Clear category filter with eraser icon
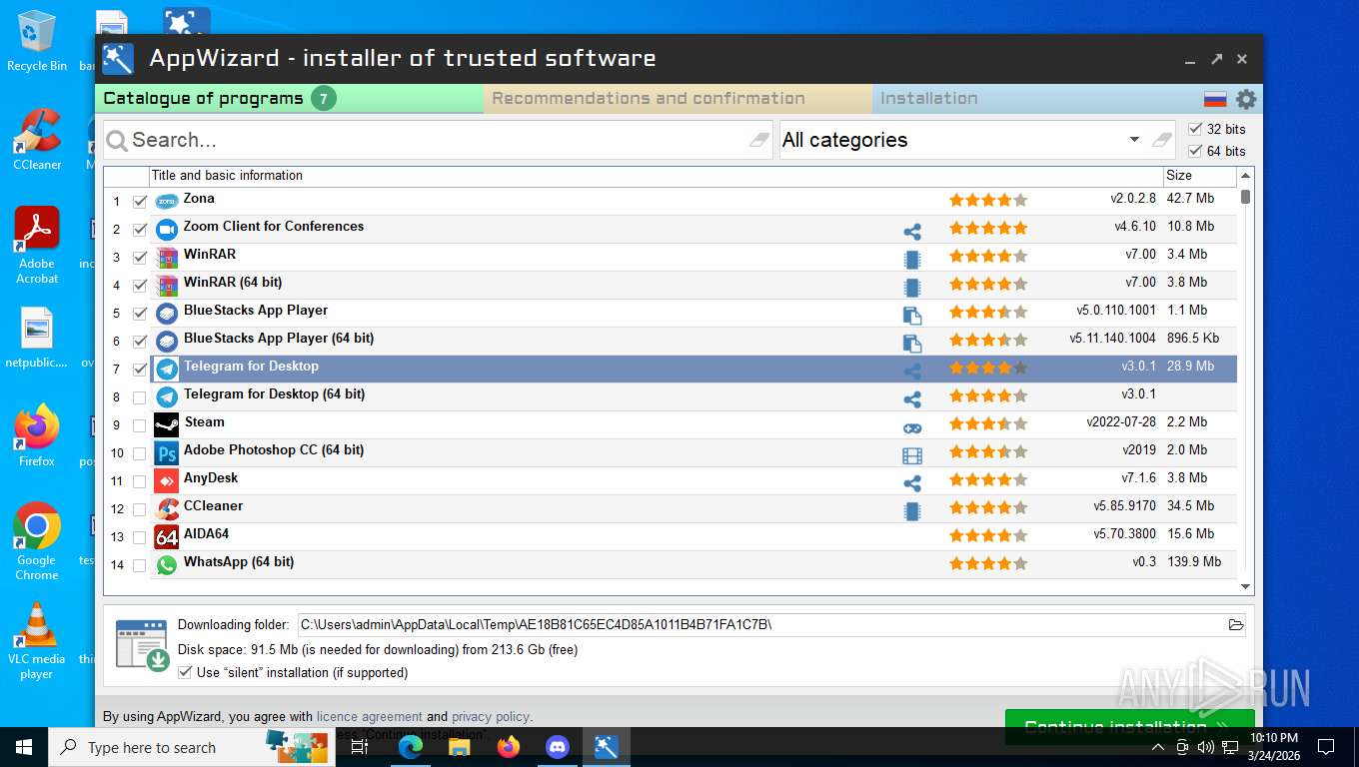 [x=1161, y=140]
